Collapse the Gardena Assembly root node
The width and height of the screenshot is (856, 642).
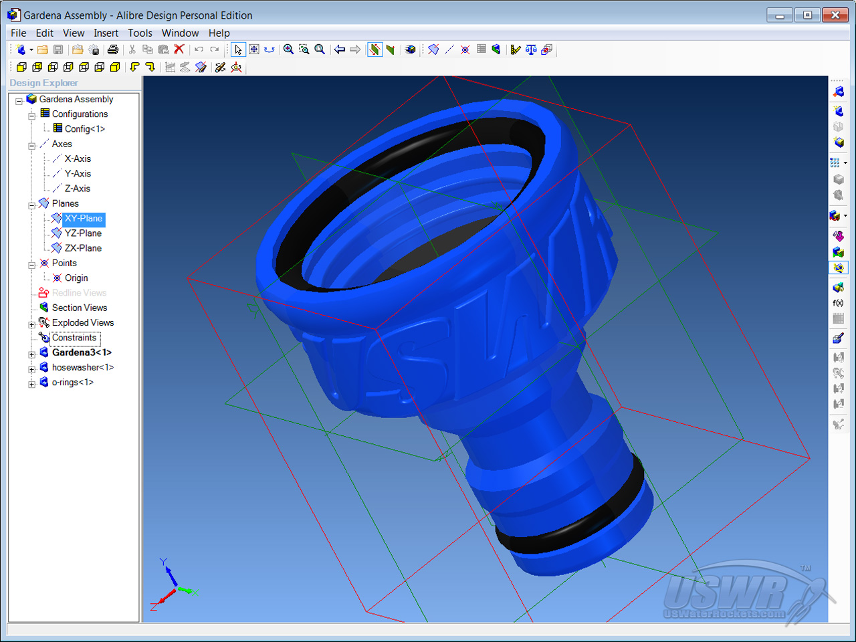19,101
